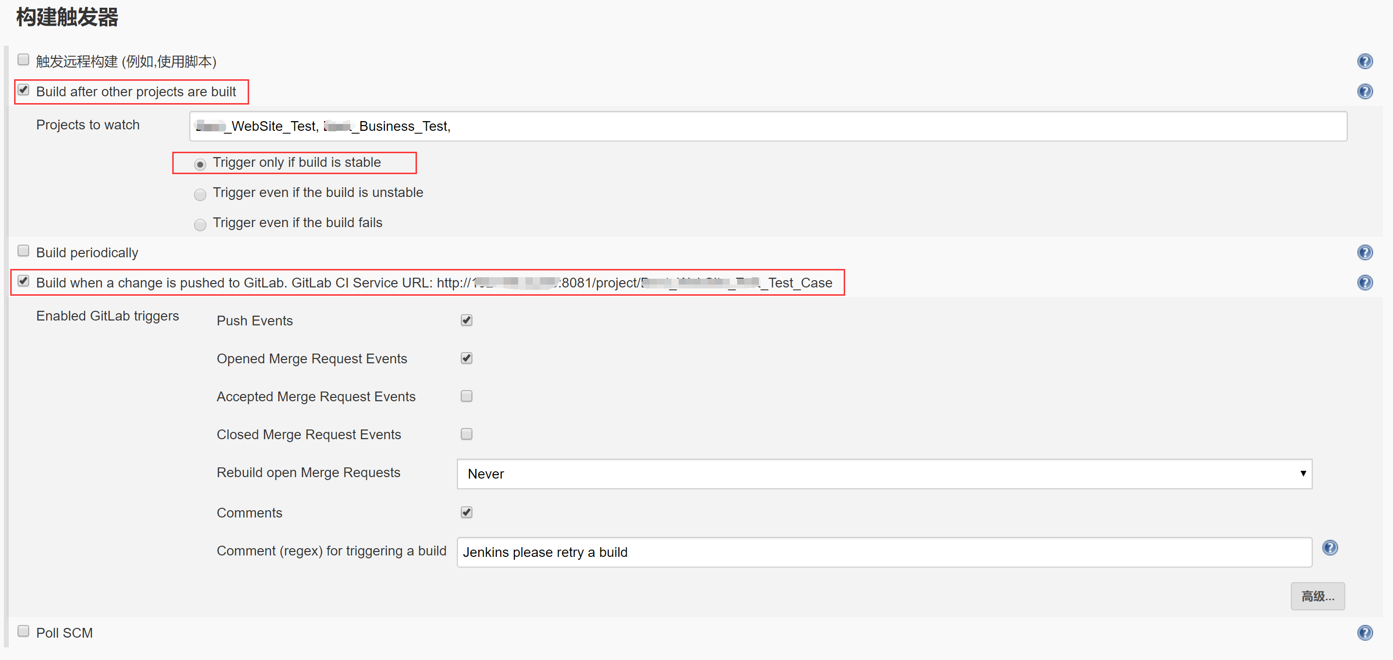Enable Build periodically checkbox

(x=23, y=251)
